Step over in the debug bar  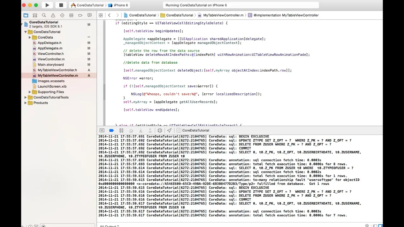(x=131, y=130)
